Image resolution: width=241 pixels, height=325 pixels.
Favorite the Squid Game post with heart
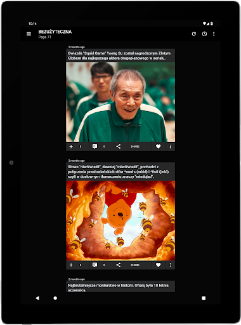point(158,147)
